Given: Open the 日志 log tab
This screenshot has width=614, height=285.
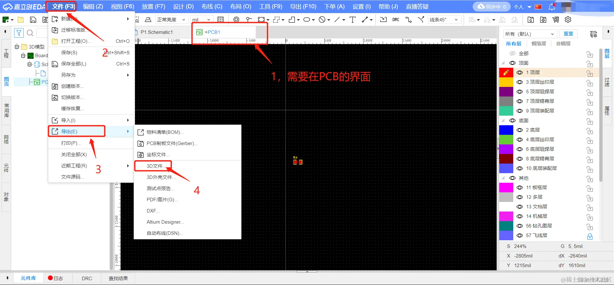Looking at the screenshot, I should pyautogui.click(x=56, y=278).
